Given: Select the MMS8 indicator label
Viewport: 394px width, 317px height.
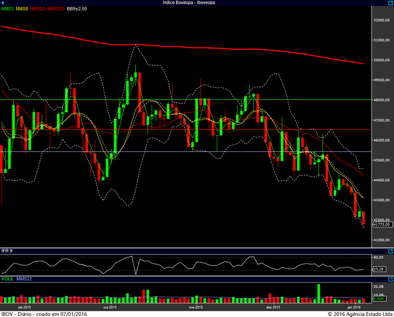Looking at the screenshot, I should (x=22, y=9).
